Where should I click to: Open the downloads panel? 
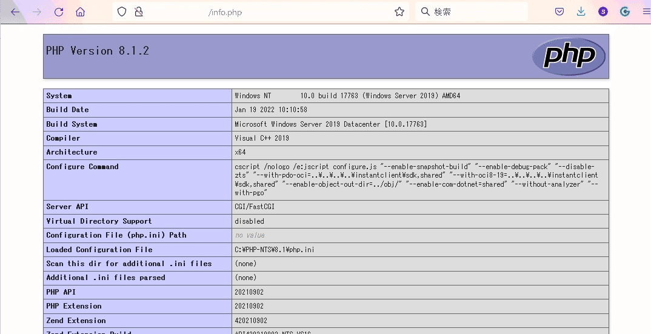click(x=581, y=12)
